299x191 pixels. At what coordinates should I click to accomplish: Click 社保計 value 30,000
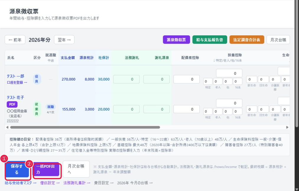(104, 79)
